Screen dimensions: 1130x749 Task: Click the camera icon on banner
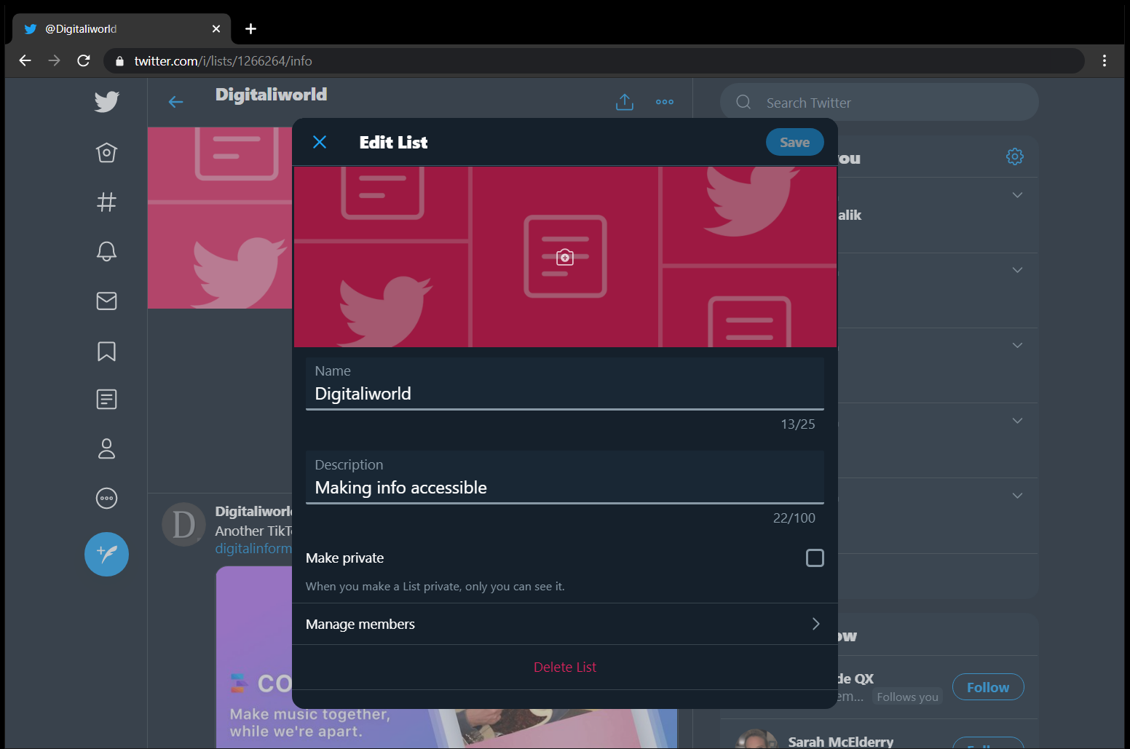point(564,257)
